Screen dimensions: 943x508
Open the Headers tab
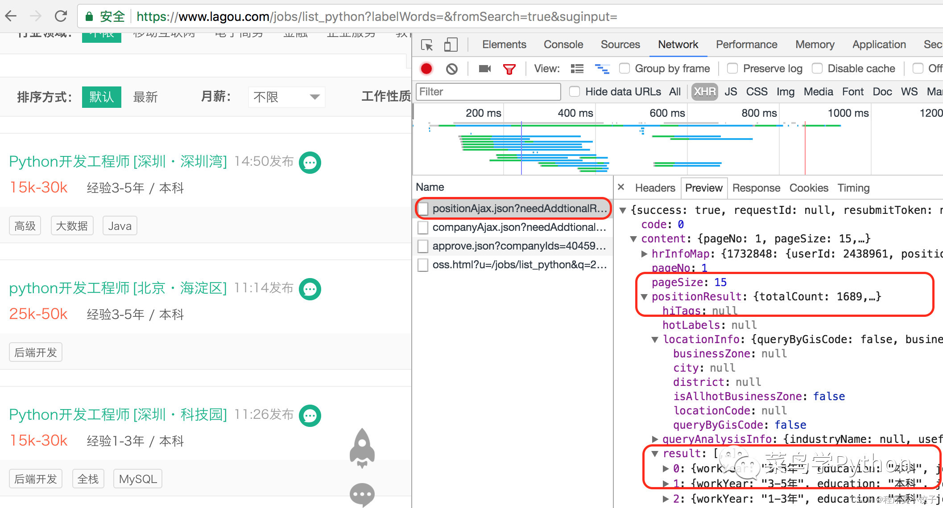click(655, 188)
